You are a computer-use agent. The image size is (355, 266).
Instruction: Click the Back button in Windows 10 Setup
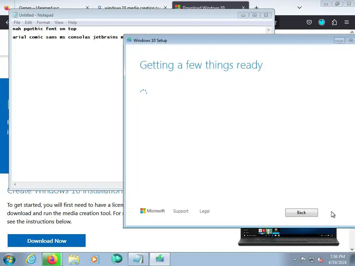(x=301, y=213)
